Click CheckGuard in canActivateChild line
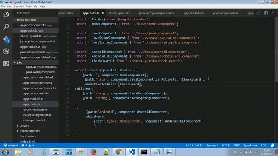278x156 pixels. (129, 84)
